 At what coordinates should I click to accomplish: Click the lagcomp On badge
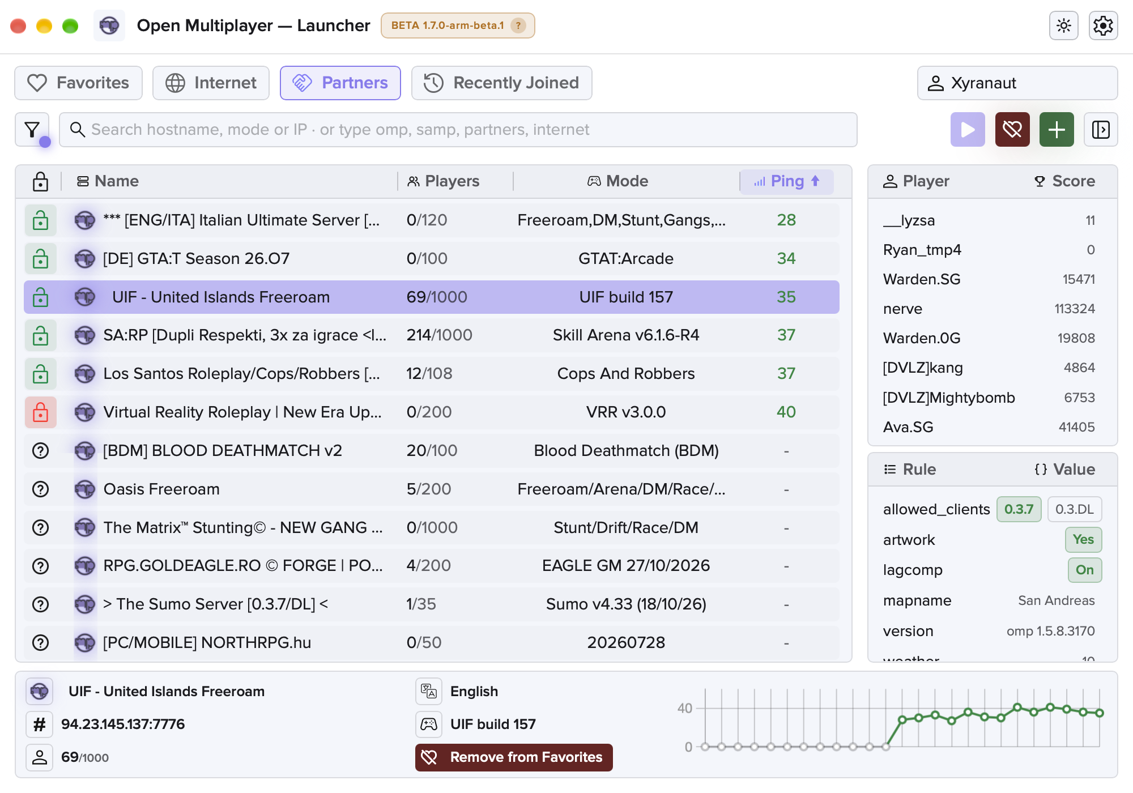coord(1085,570)
